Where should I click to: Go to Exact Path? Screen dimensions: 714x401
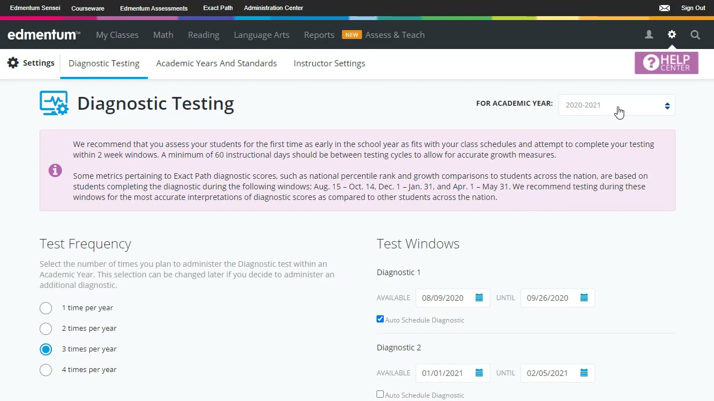pyautogui.click(x=218, y=8)
